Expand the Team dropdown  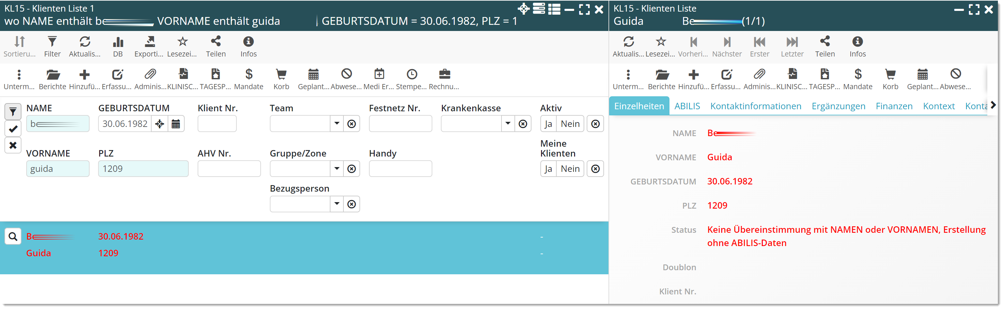pyautogui.click(x=337, y=124)
